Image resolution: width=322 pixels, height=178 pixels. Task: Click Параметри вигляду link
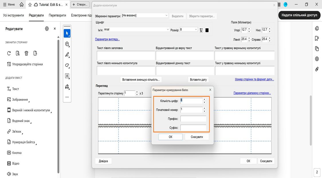pos(107,39)
